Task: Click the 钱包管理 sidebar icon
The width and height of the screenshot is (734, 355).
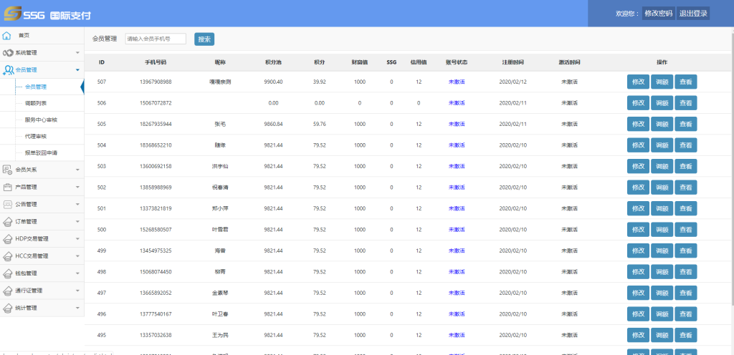Action: pyautogui.click(x=8, y=273)
